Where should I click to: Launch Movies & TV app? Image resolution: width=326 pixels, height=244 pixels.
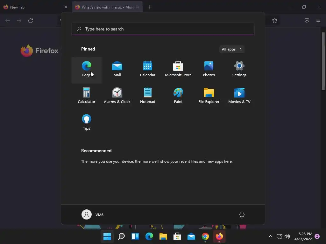coord(239,97)
